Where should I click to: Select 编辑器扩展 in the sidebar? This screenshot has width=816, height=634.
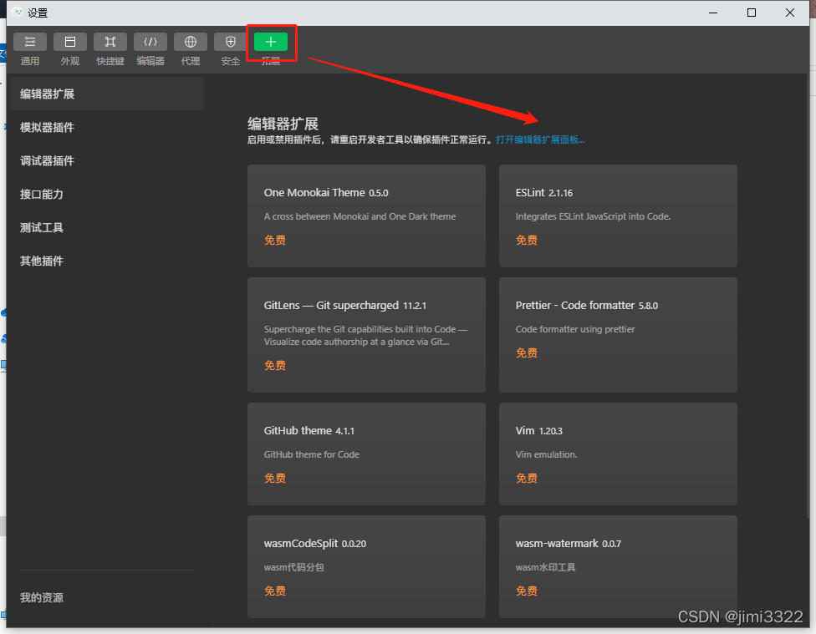(107, 94)
